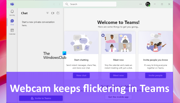180x103 pixels.
Task: Go back with the left arrow
Action: tap(54, 4)
